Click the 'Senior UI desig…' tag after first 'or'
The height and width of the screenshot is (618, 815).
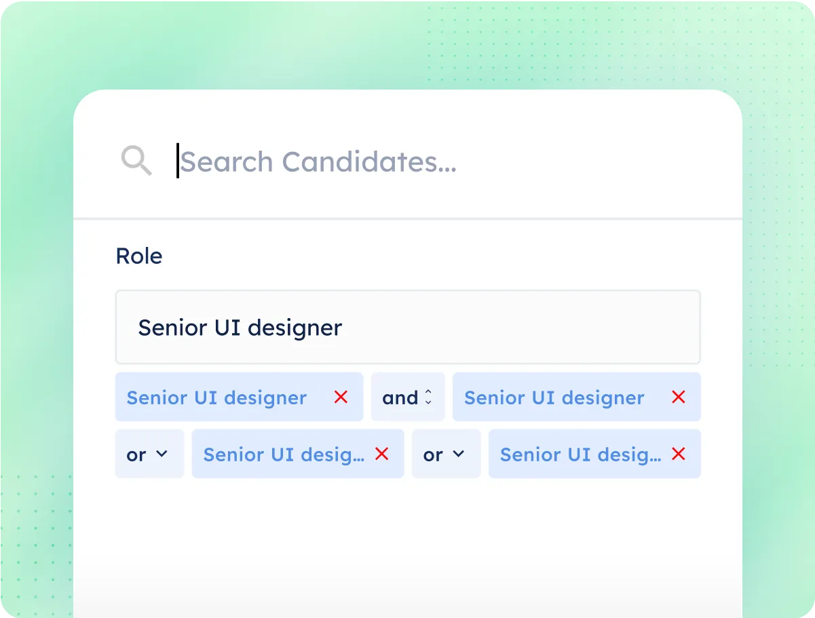284,455
